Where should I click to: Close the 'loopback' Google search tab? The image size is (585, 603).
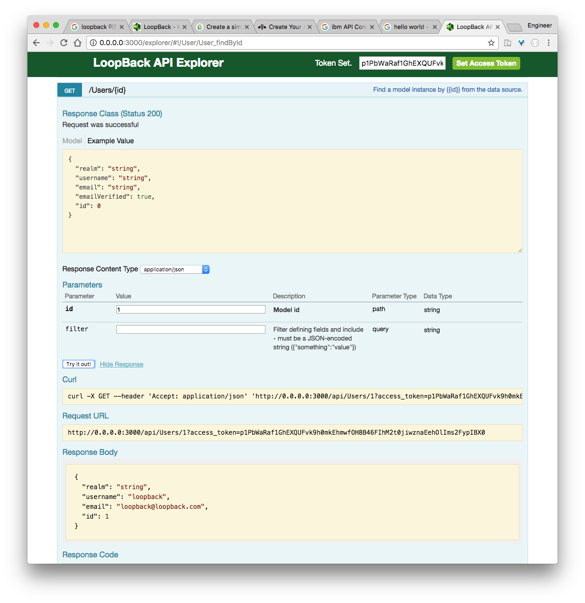tap(122, 27)
